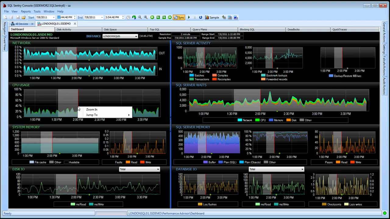Click the green right arrow navigation icon

click(x=170, y=17)
